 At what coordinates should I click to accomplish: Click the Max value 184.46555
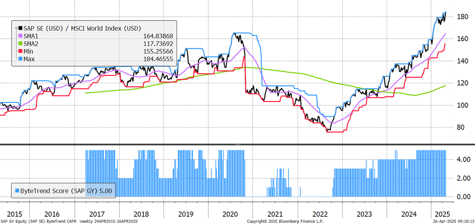158,59
